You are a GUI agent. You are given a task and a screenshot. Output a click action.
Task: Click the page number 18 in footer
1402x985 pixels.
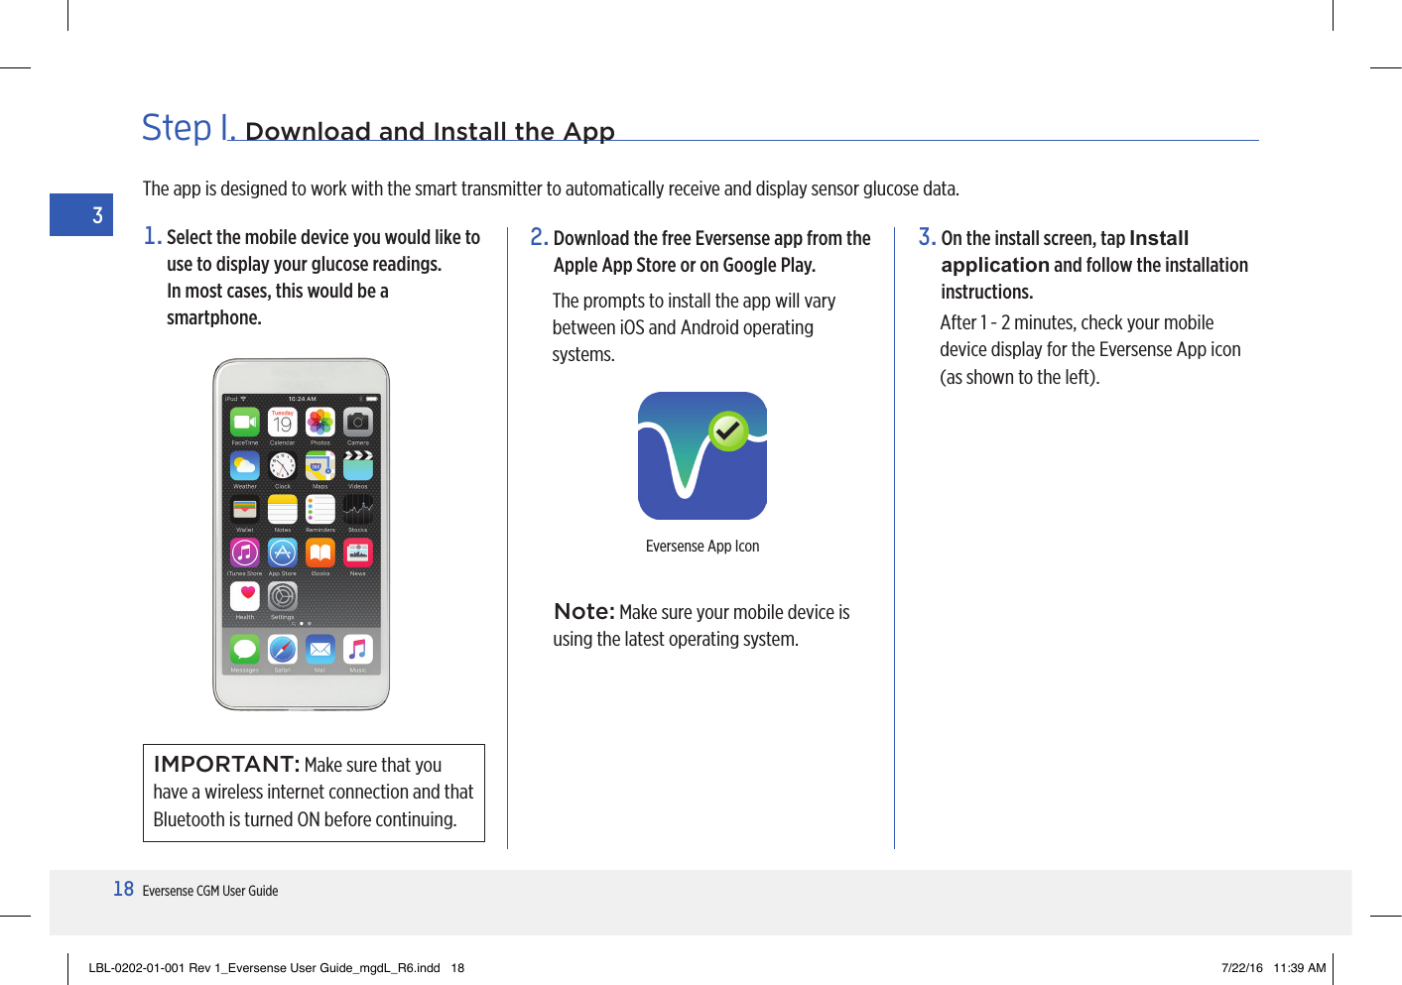coord(123,889)
